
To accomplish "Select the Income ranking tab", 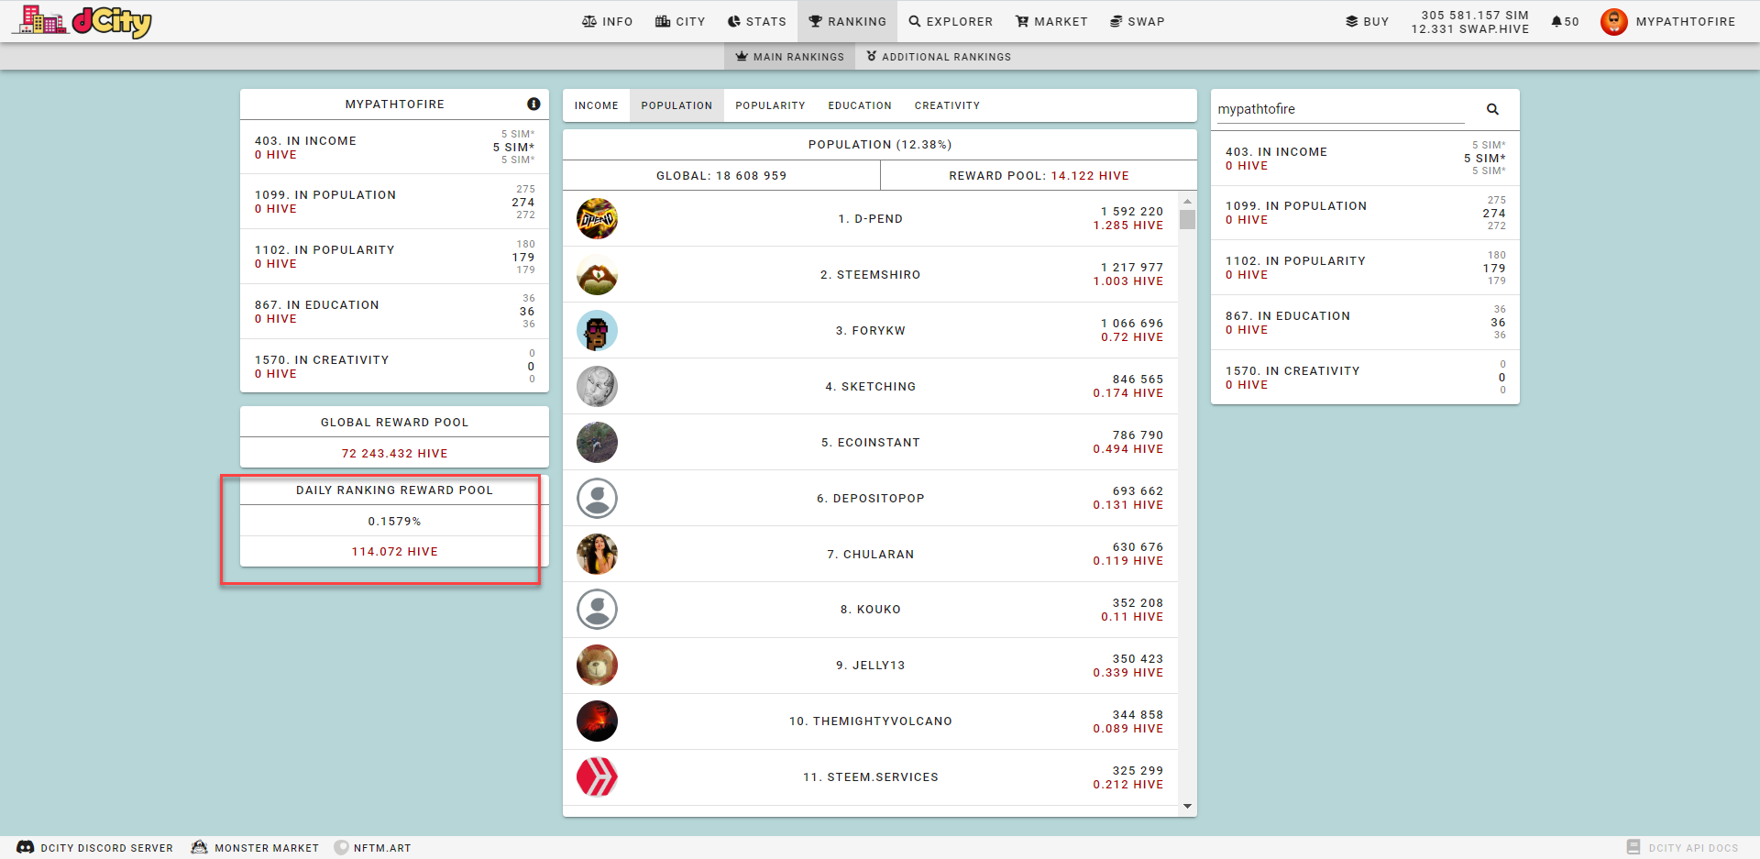I will [x=596, y=105].
